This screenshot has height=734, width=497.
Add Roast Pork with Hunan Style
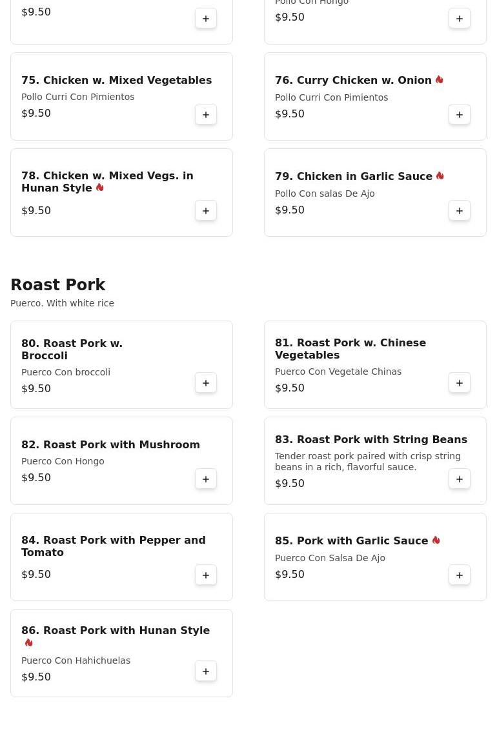click(206, 671)
